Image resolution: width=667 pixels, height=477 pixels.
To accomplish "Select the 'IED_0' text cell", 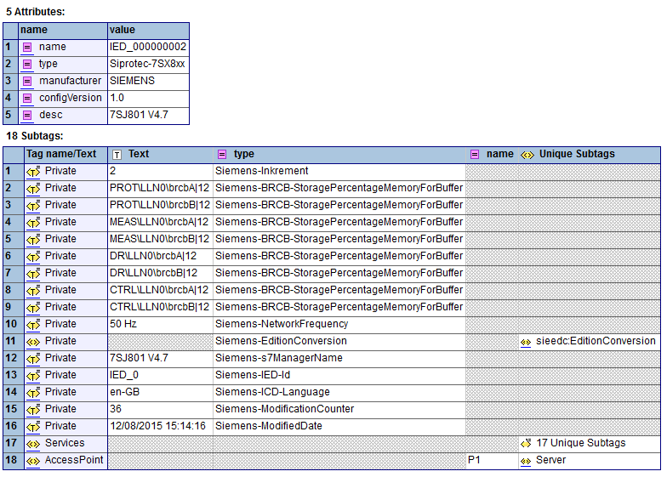I will point(160,376).
